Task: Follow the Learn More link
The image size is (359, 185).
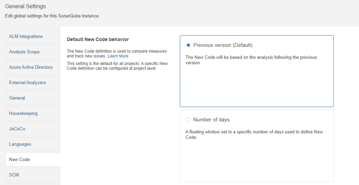Action: (x=118, y=56)
